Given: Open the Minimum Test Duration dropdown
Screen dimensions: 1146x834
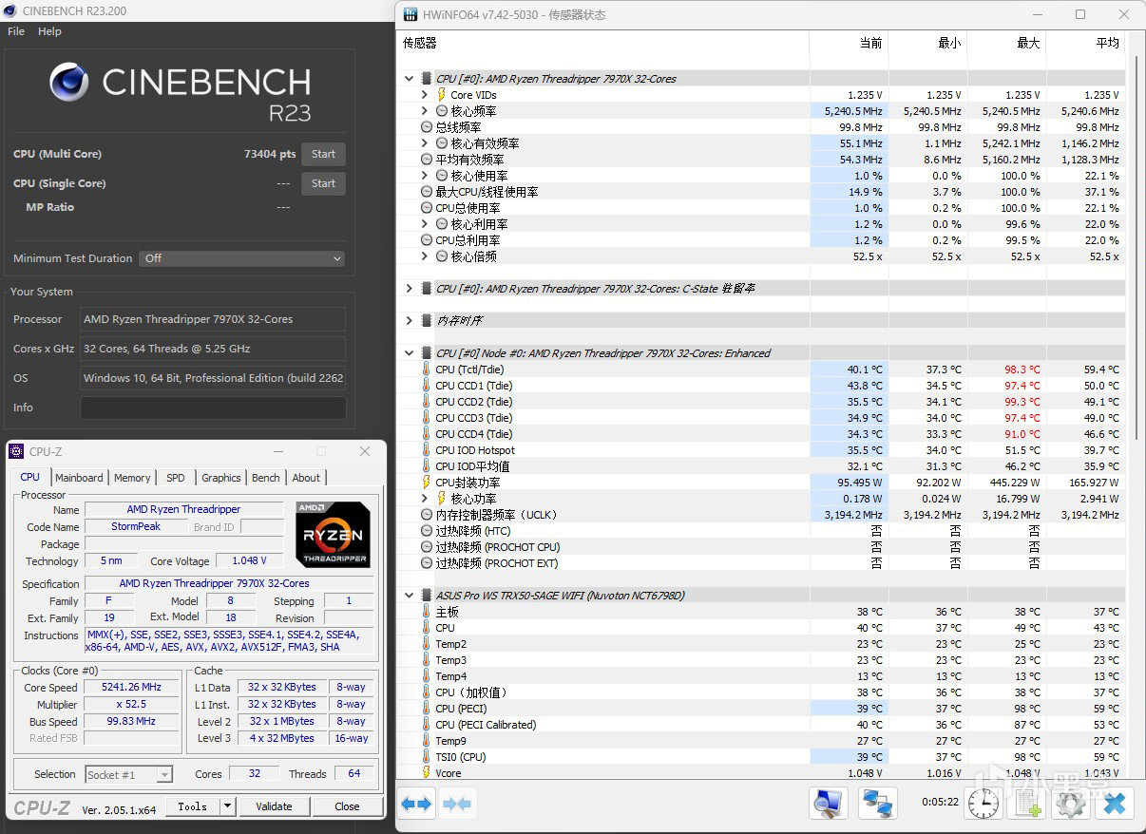Looking at the screenshot, I should (242, 258).
